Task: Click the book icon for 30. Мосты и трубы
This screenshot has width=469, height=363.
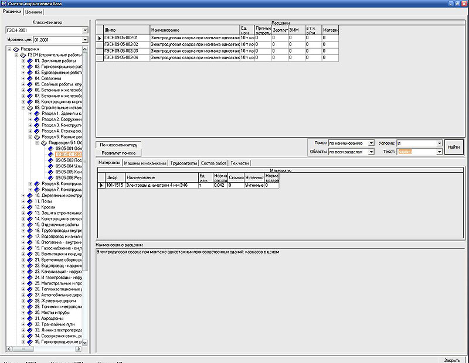Action: click(30, 312)
